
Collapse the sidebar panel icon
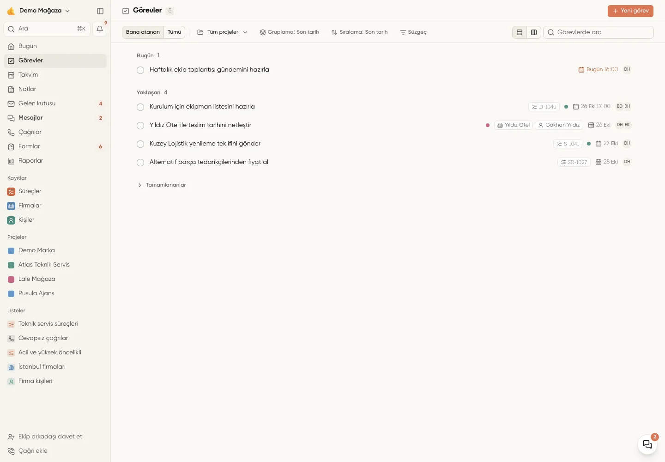(x=100, y=11)
